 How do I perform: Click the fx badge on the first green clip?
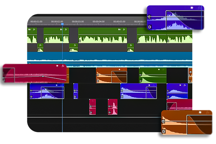click(x=35, y=30)
